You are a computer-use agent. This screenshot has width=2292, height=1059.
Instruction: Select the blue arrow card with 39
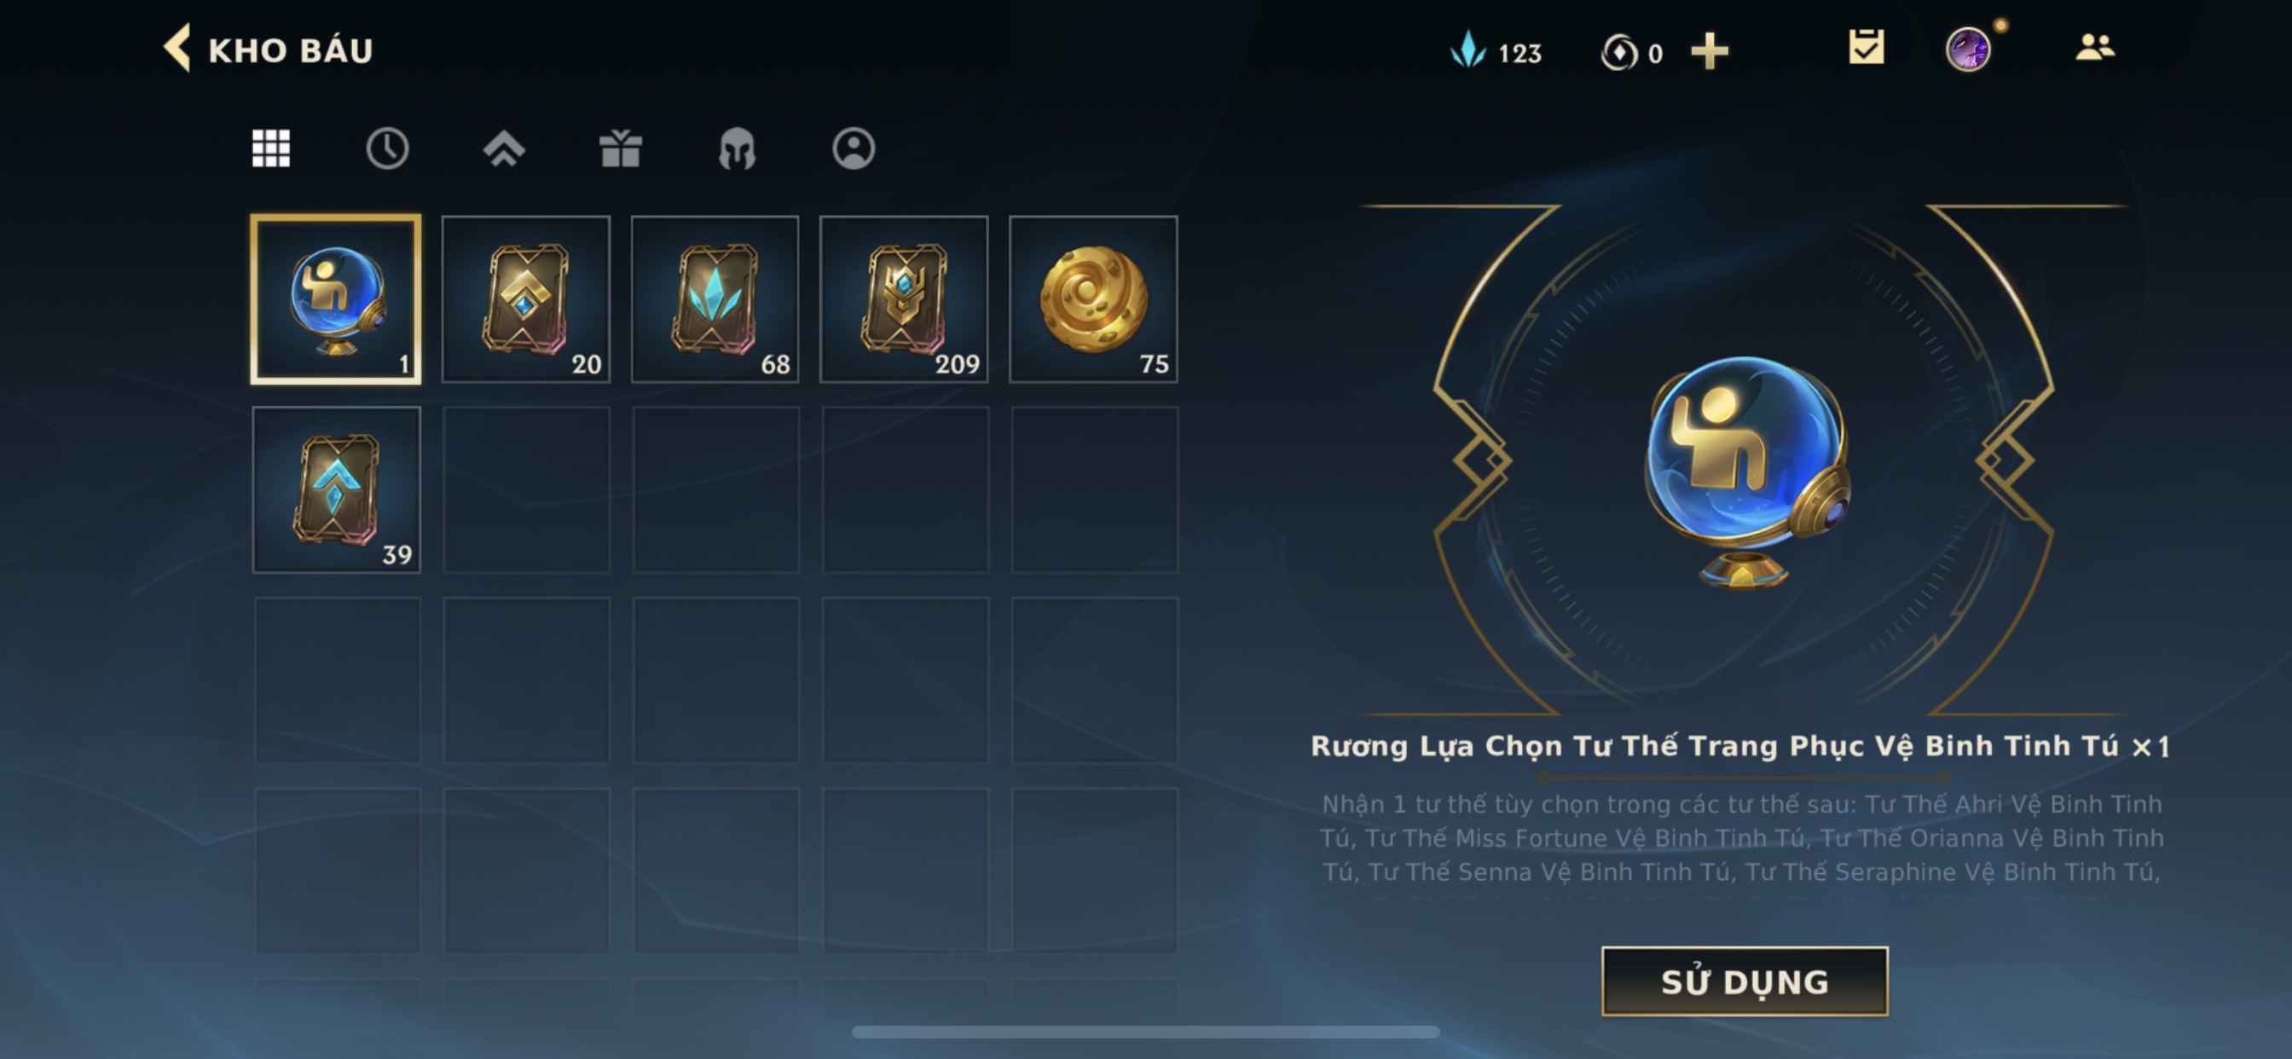(x=336, y=489)
